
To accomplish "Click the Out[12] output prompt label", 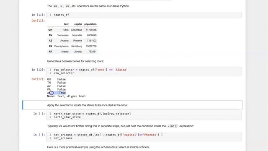I will (x=38, y=79).
